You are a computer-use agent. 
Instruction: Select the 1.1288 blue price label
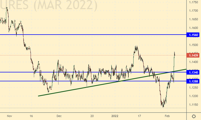(x=193, y=81)
